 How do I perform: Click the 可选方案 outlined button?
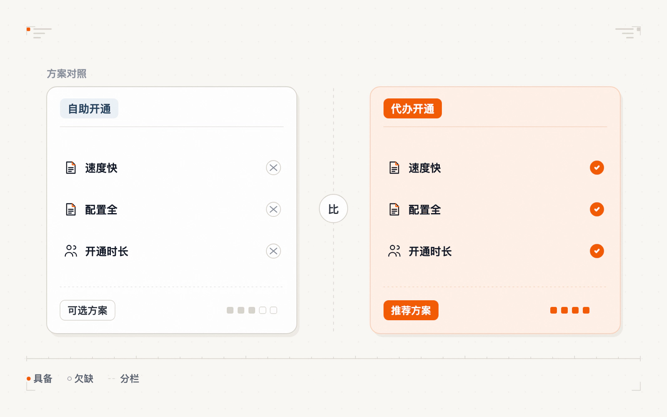pos(88,310)
